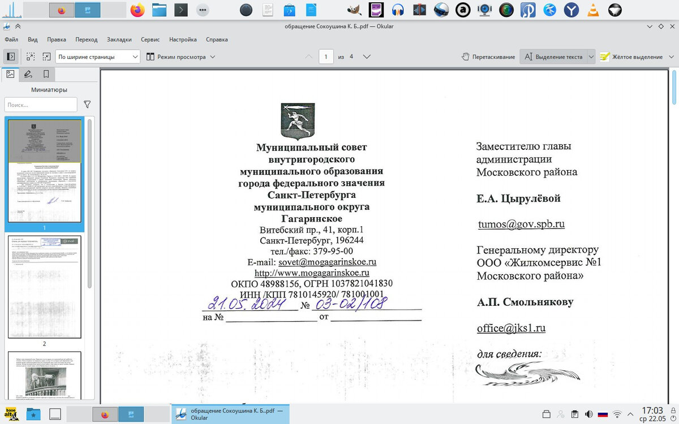Open the 'Правка' menu
This screenshot has width=679, height=424.
[x=57, y=40]
